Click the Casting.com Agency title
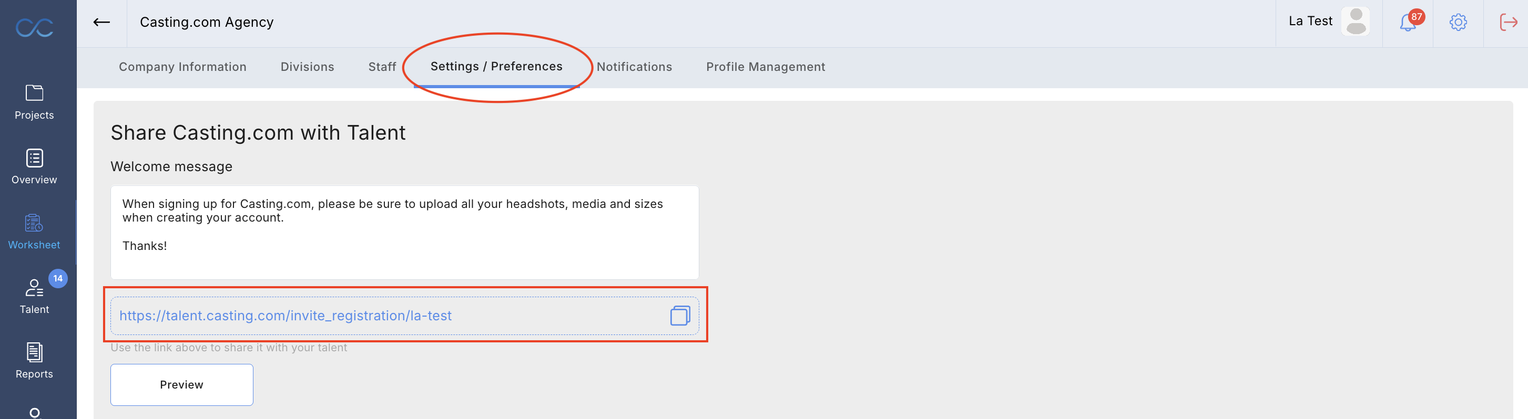Screen dimensions: 1528x419 (x=207, y=23)
